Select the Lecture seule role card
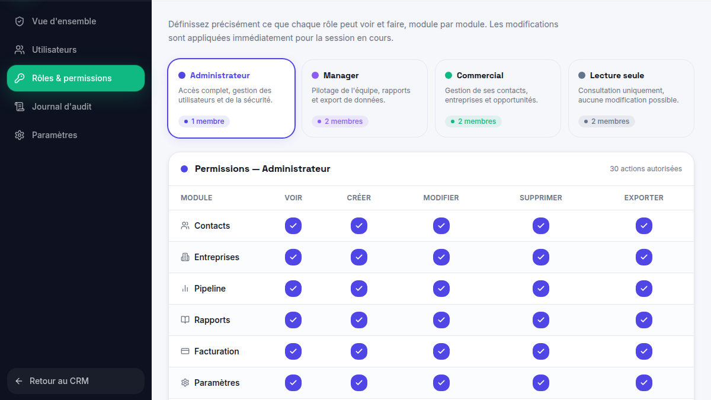This screenshot has height=400, width=711. 631,98
